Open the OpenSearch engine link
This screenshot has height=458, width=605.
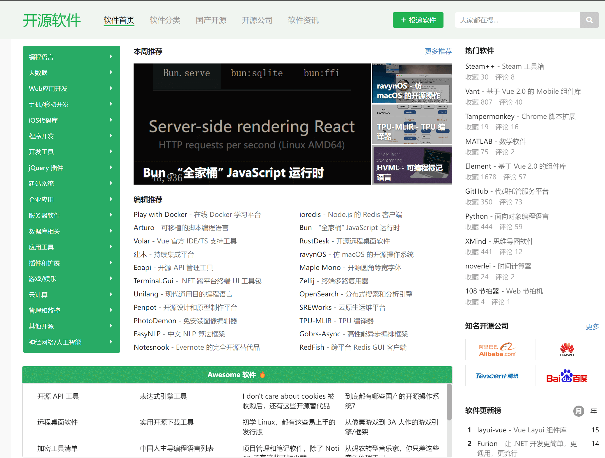click(356, 294)
